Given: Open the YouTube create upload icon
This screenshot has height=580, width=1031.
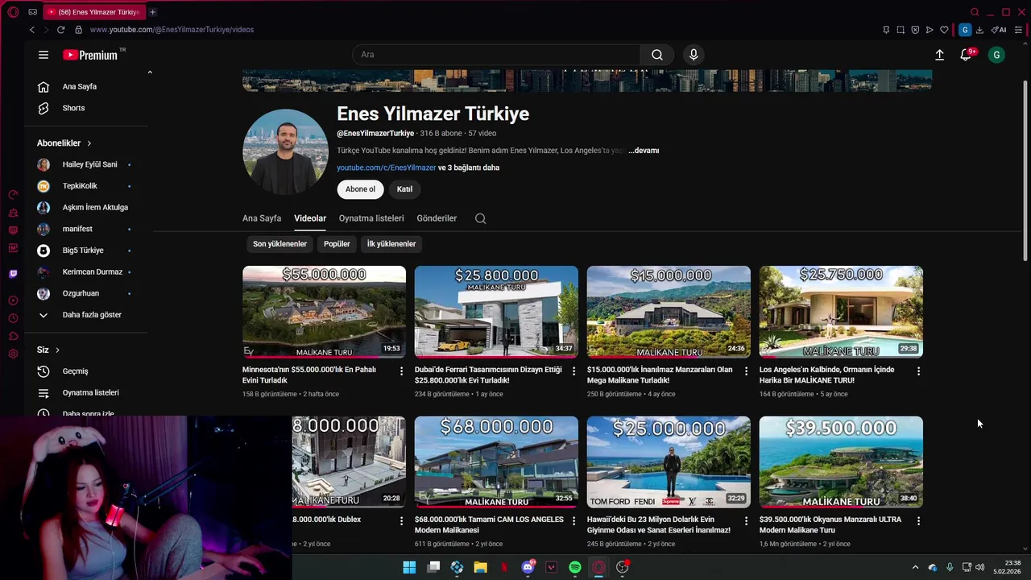Looking at the screenshot, I should click(939, 55).
